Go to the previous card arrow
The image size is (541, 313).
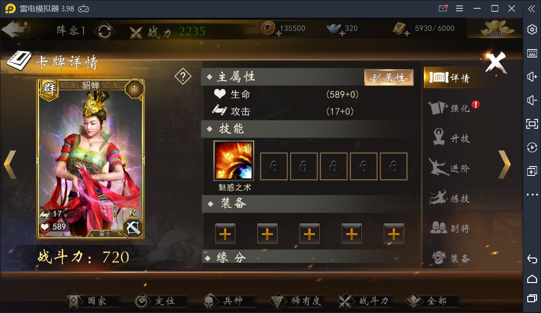coord(10,165)
